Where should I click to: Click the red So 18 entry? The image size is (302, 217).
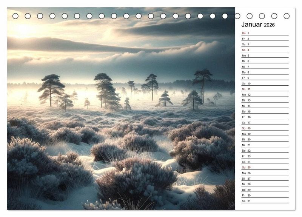264,128
